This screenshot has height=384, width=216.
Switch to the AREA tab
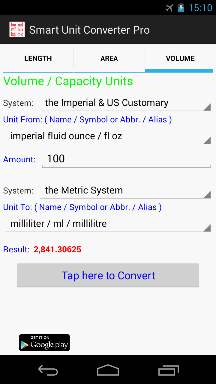point(109,58)
